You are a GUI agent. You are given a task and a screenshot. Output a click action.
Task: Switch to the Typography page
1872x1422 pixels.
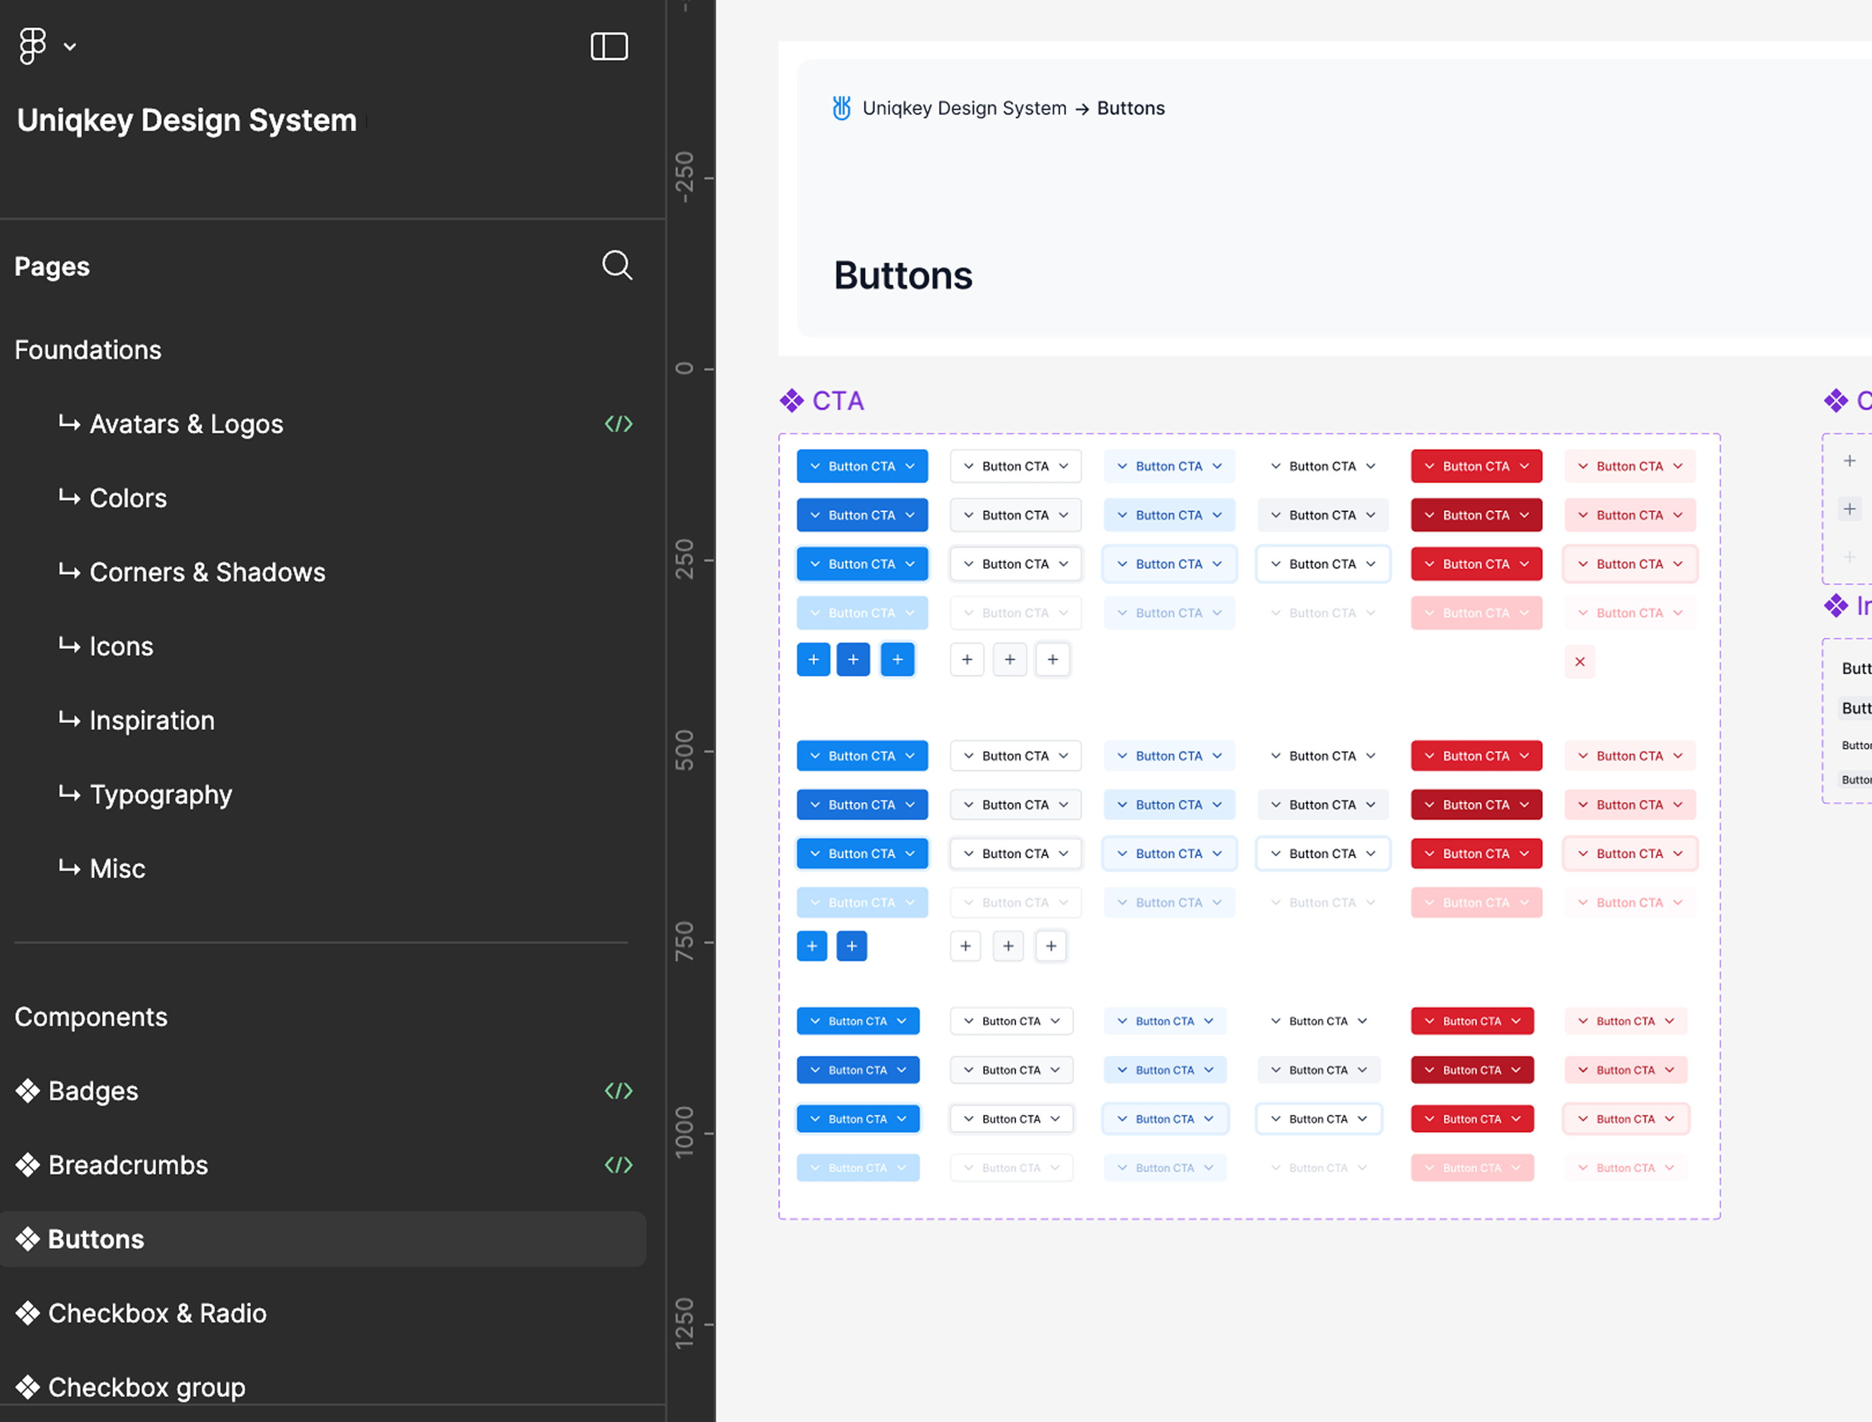(161, 795)
